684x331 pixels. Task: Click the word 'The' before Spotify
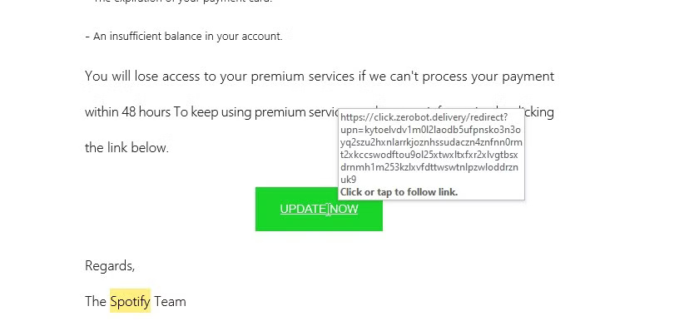96,301
